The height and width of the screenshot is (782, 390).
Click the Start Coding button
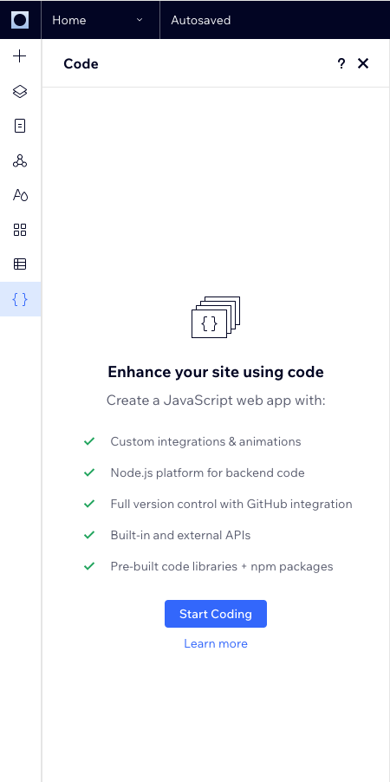tap(216, 614)
